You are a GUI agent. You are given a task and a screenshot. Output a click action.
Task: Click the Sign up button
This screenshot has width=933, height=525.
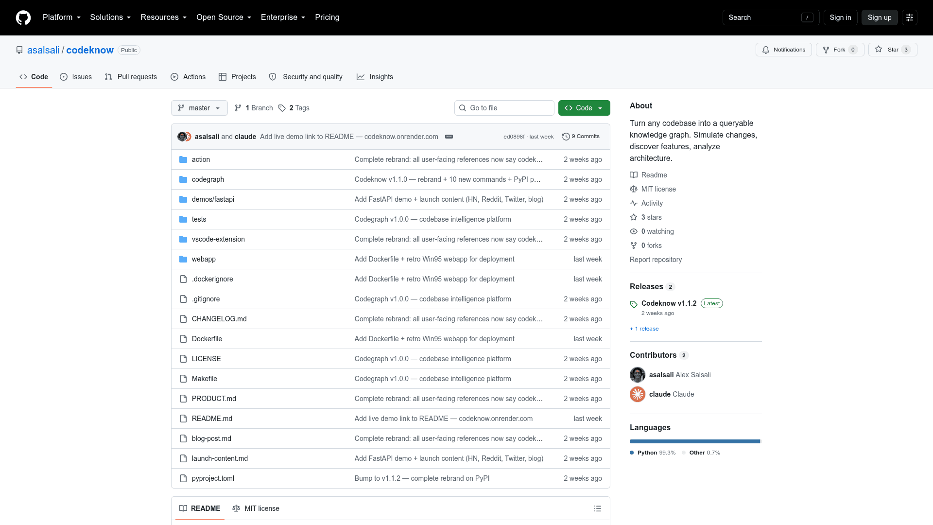880,17
